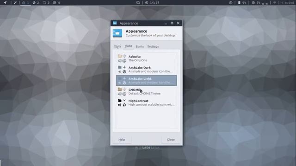The image size is (296, 166).
Task: Click the GNOME theme preview icons
Action: [x=122, y=91]
